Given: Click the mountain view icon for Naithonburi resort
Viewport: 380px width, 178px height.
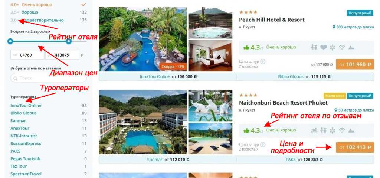Looking at the screenshot, I should tap(351, 130).
